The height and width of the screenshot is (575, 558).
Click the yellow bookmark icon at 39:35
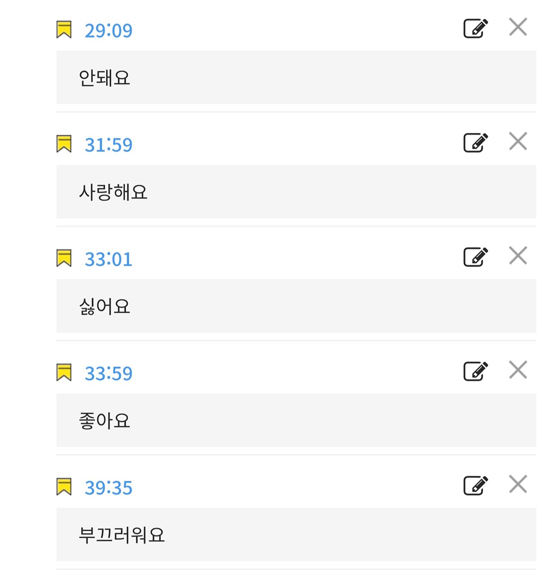(x=64, y=487)
